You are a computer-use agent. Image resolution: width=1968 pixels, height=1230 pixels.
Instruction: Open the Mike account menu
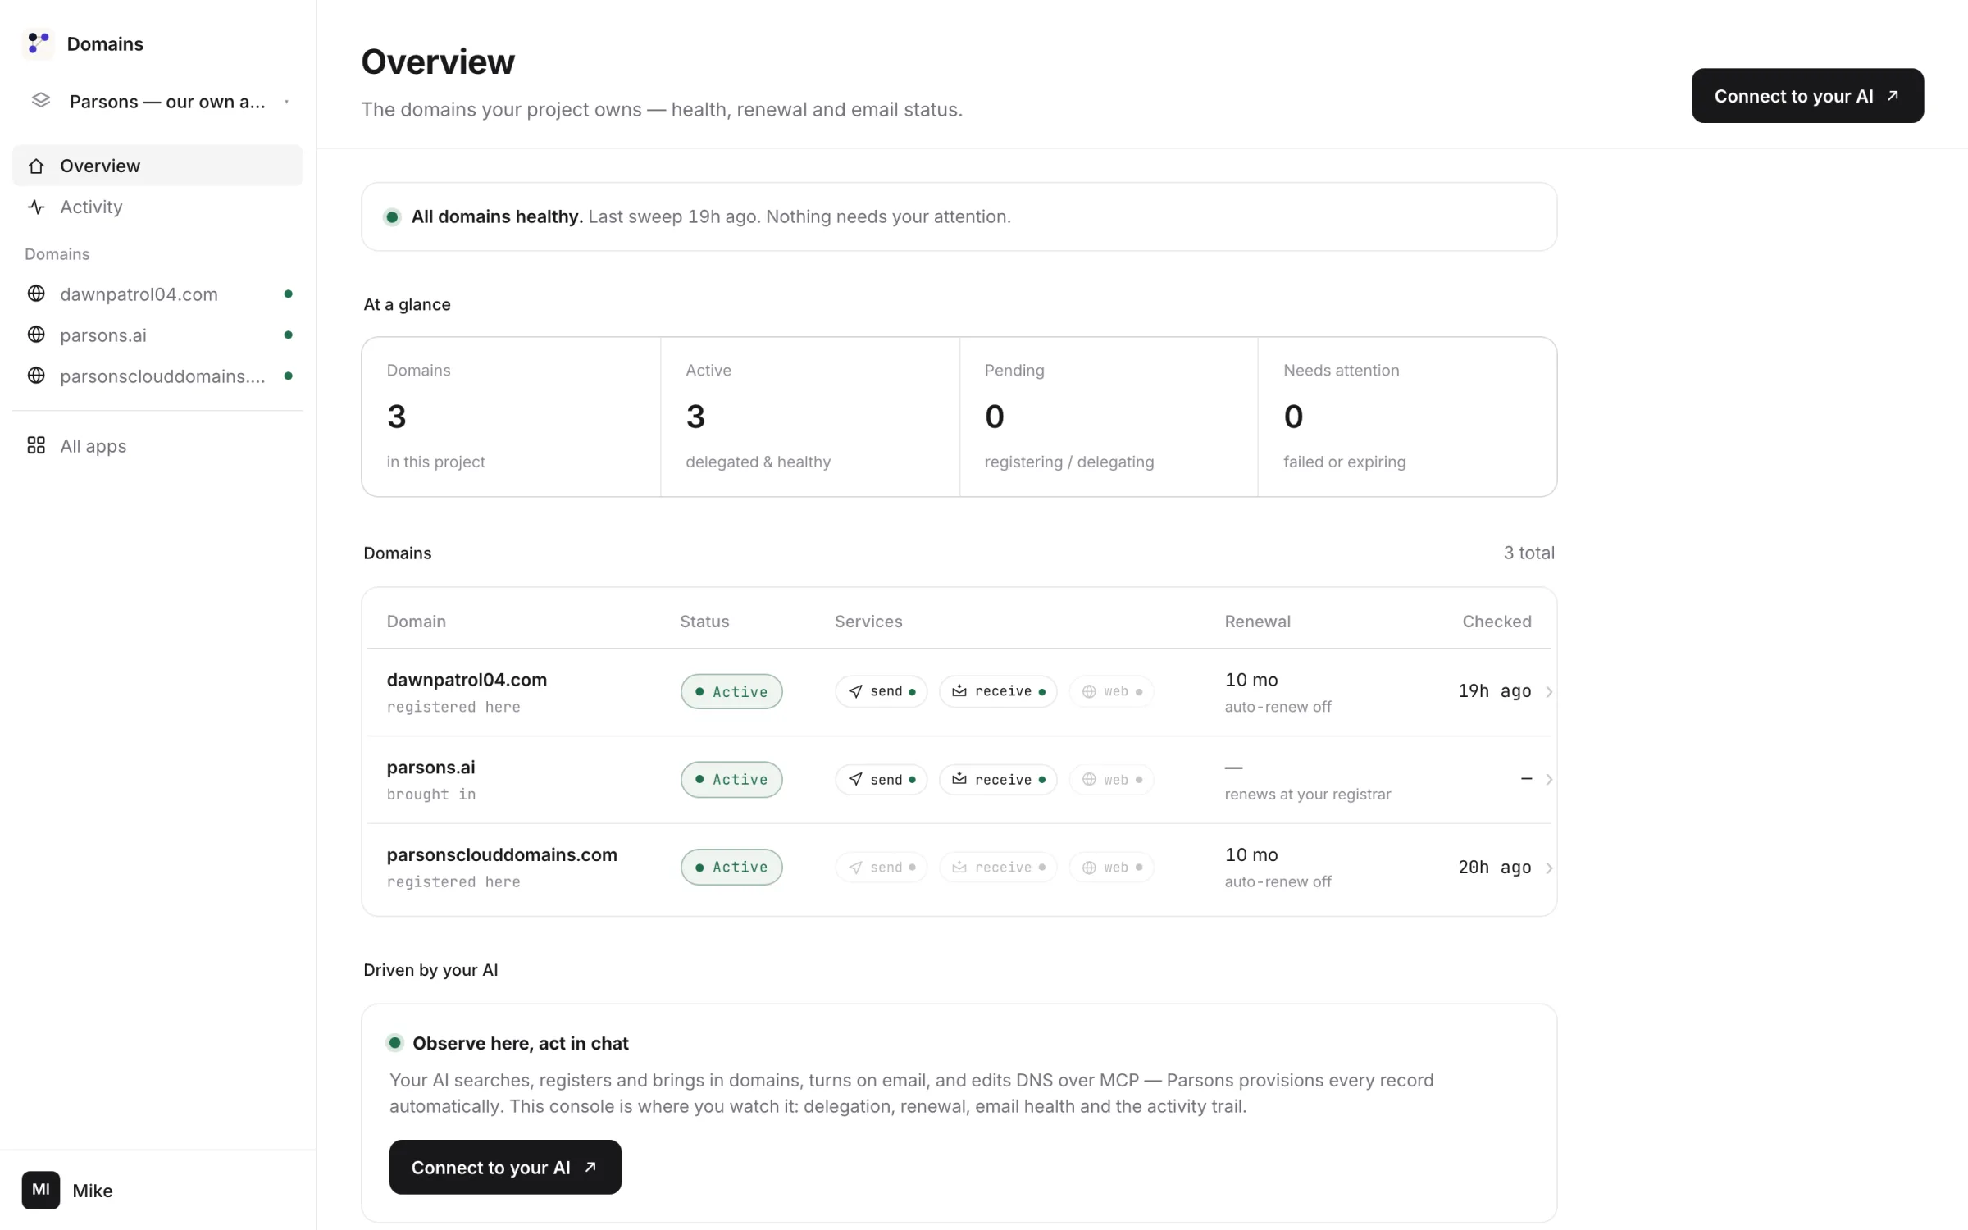157,1190
